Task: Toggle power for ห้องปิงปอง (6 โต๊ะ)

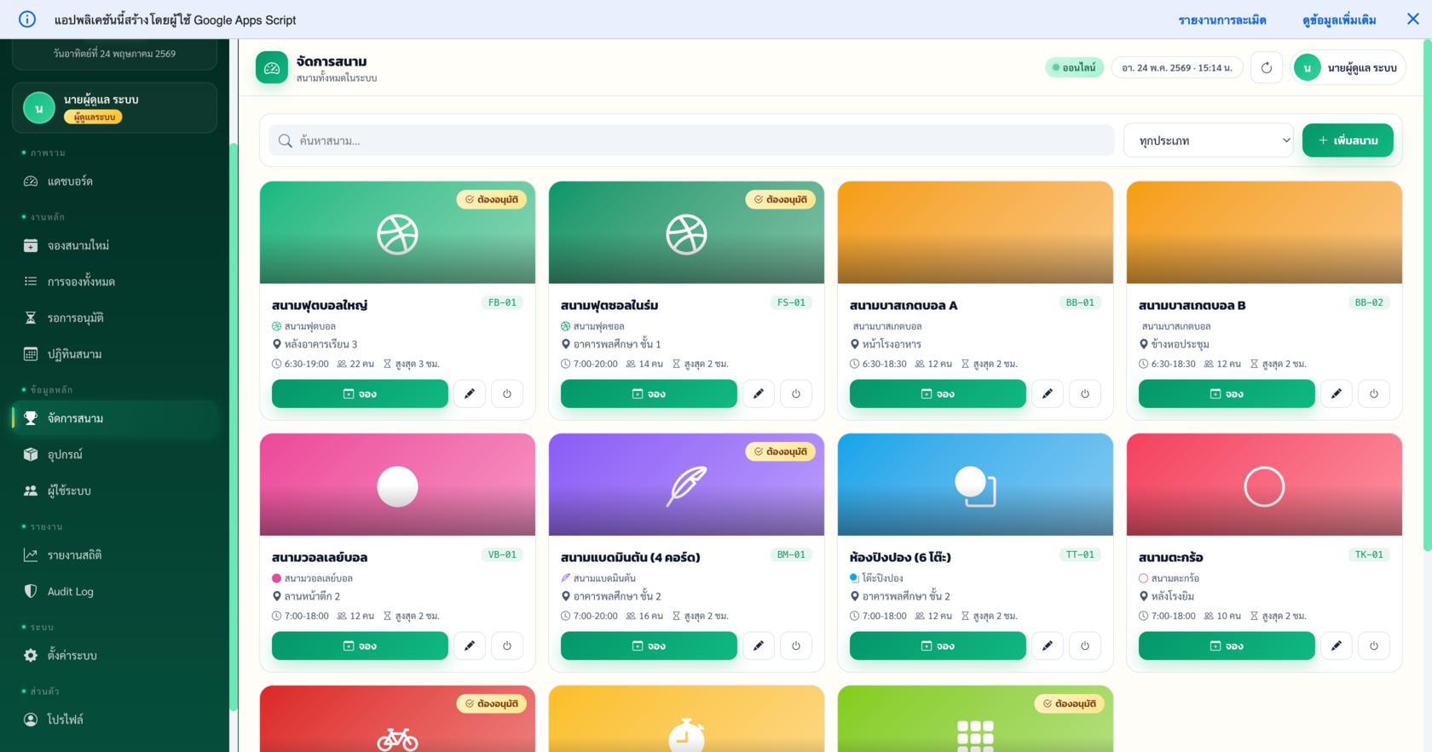Action: coord(1085,646)
